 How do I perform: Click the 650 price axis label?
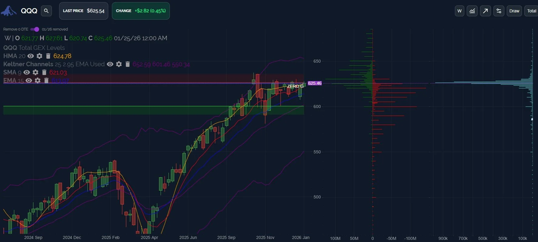tap(317, 61)
